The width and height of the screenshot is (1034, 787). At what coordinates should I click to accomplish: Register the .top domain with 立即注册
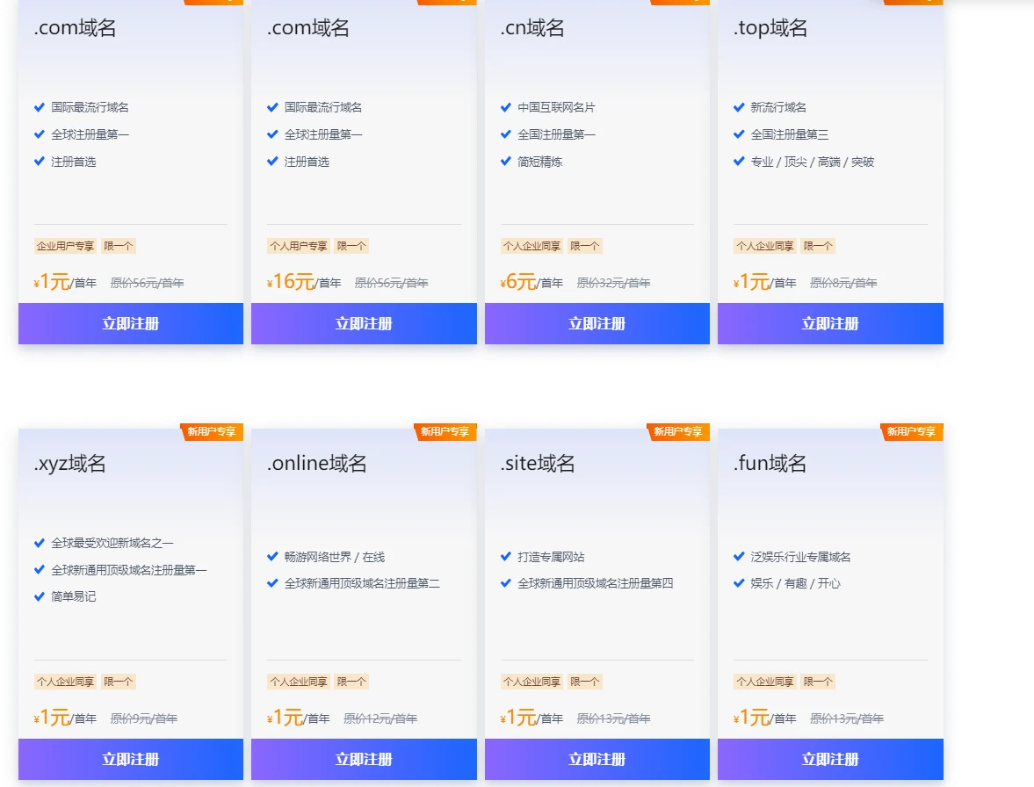pyautogui.click(x=830, y=323)
